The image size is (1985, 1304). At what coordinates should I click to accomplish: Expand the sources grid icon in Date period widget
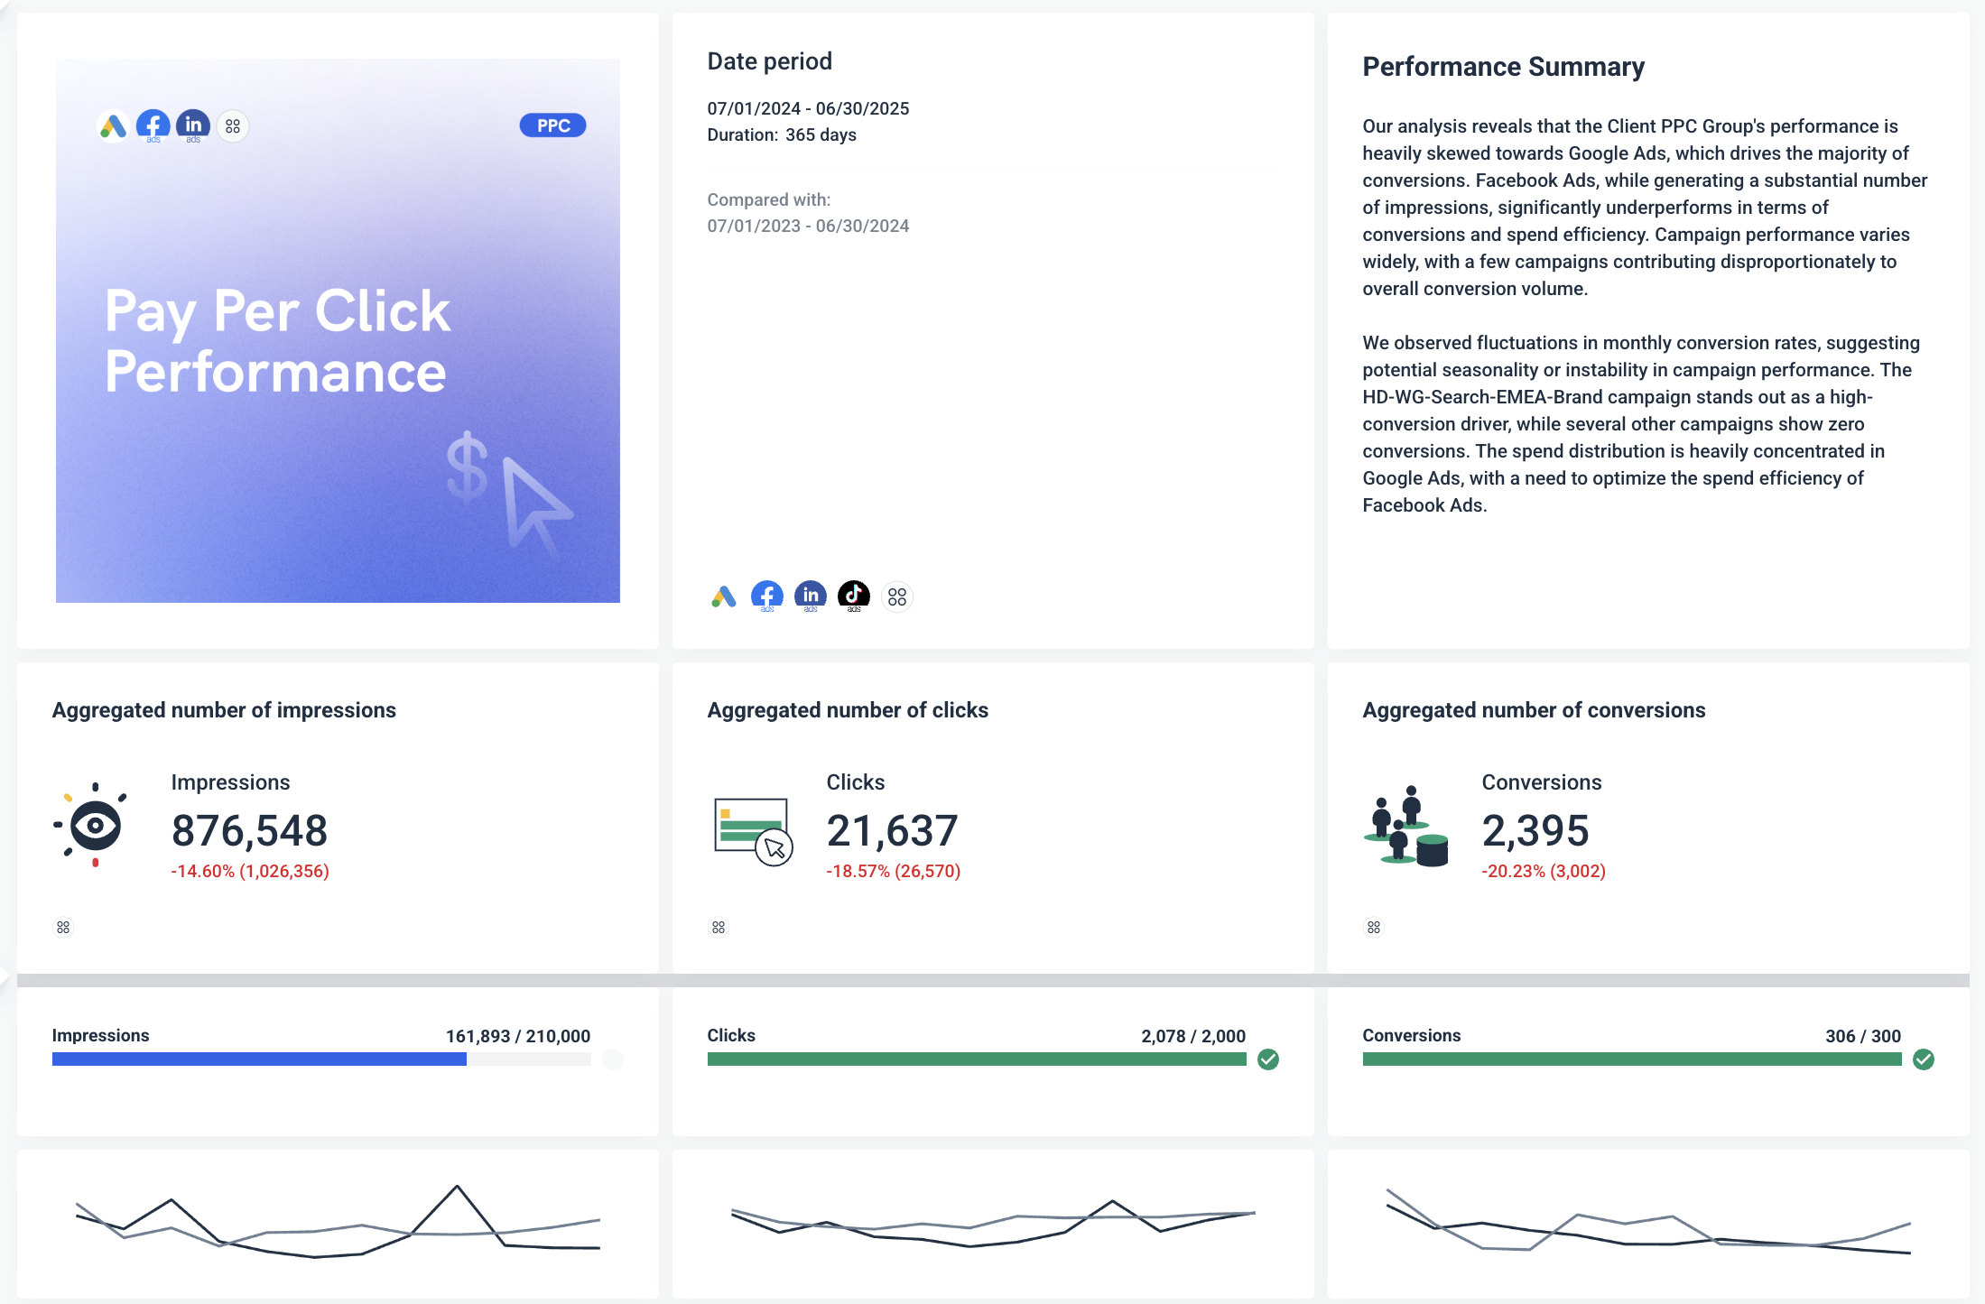[x=896, y=596]
